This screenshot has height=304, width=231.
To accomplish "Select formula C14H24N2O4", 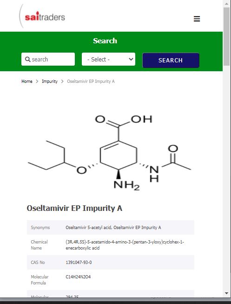I will point(78,277).
